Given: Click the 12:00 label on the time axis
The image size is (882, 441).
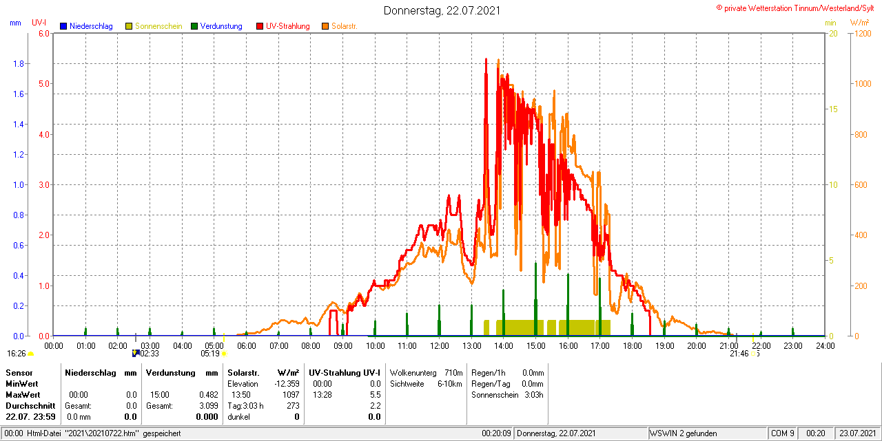Looking at the screenshot, I should [x=439, y=345].
